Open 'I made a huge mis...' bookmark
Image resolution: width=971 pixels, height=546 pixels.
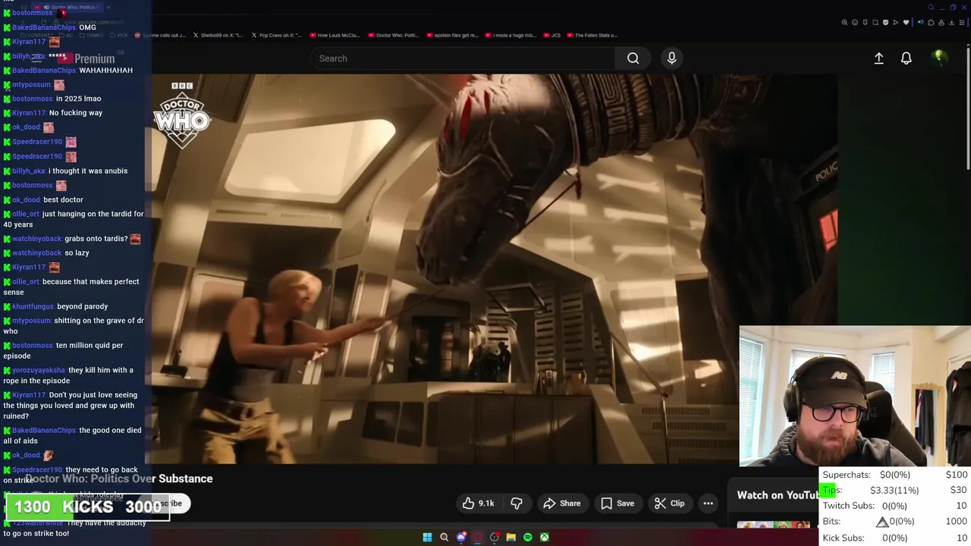tap(510, 35)
